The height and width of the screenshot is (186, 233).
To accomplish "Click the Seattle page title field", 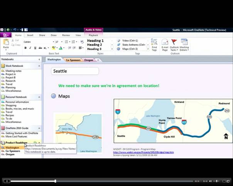I will [75, 71].
